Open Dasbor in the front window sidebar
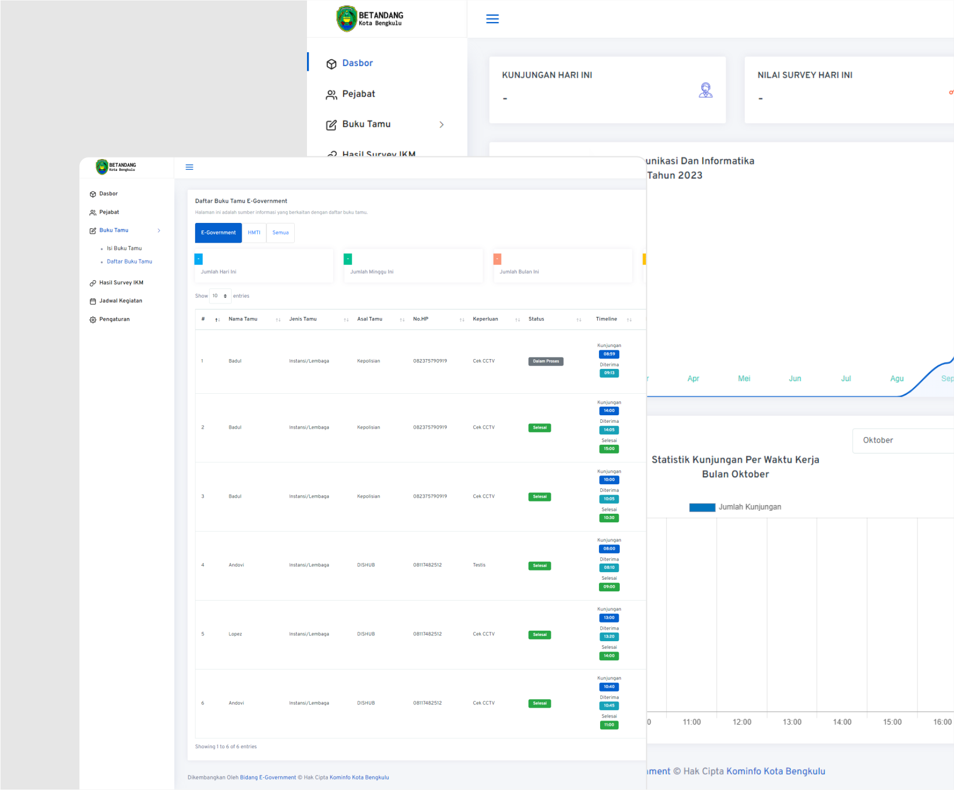954x790 pixels. point(108,194)
